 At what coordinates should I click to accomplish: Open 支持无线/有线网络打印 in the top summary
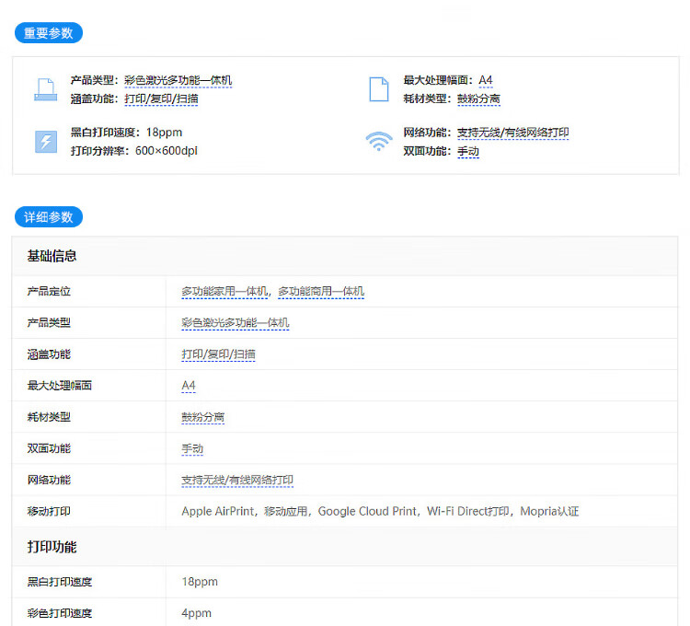(x=512, y=133)
